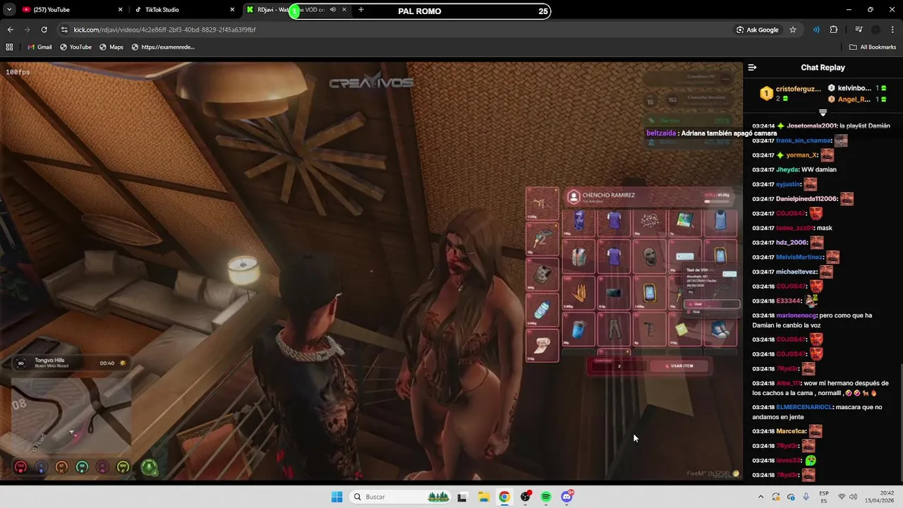View site information for kick.com
Screen dimensions: 903x508
64,30
